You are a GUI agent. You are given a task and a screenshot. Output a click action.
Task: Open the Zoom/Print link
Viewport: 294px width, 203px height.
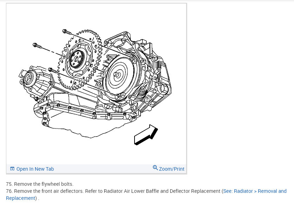[171, 169]
